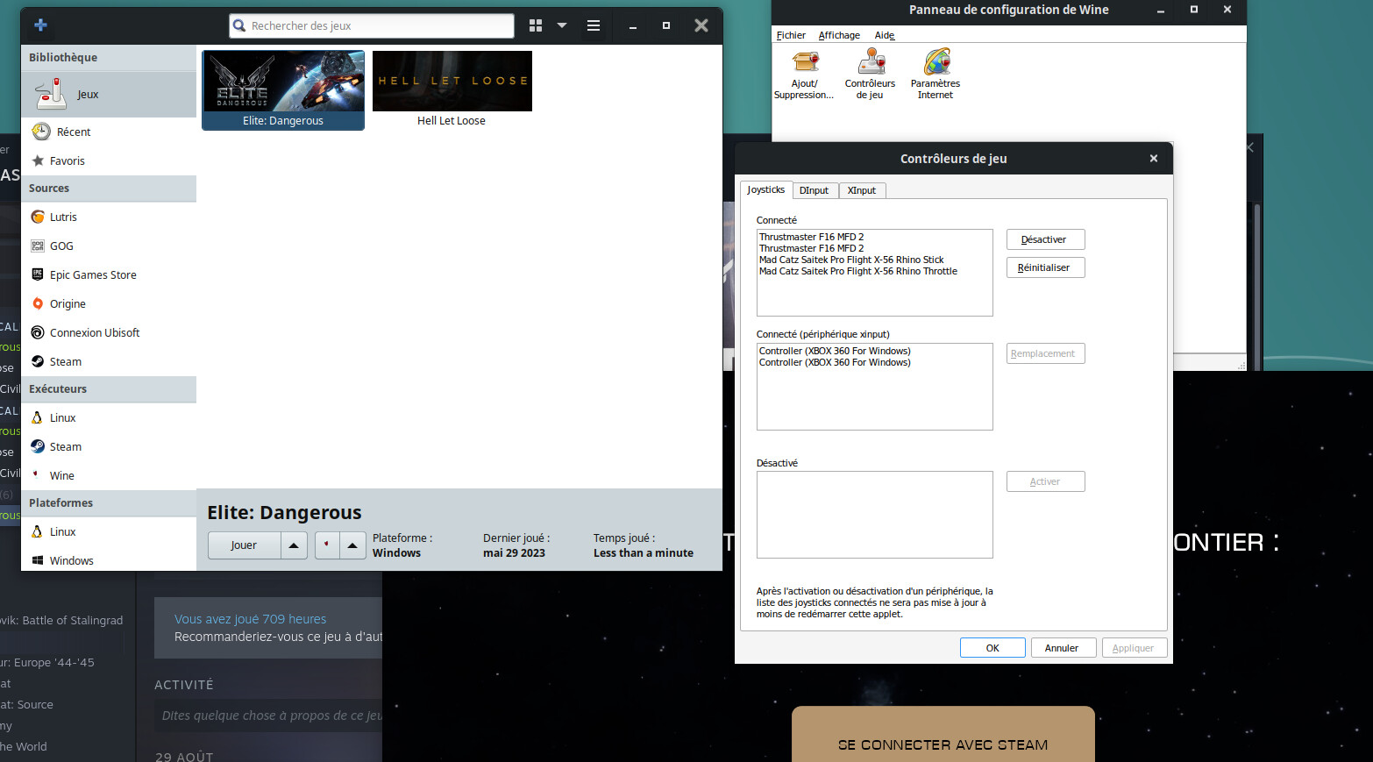Click the Appliquer button

pos(1134,648)
